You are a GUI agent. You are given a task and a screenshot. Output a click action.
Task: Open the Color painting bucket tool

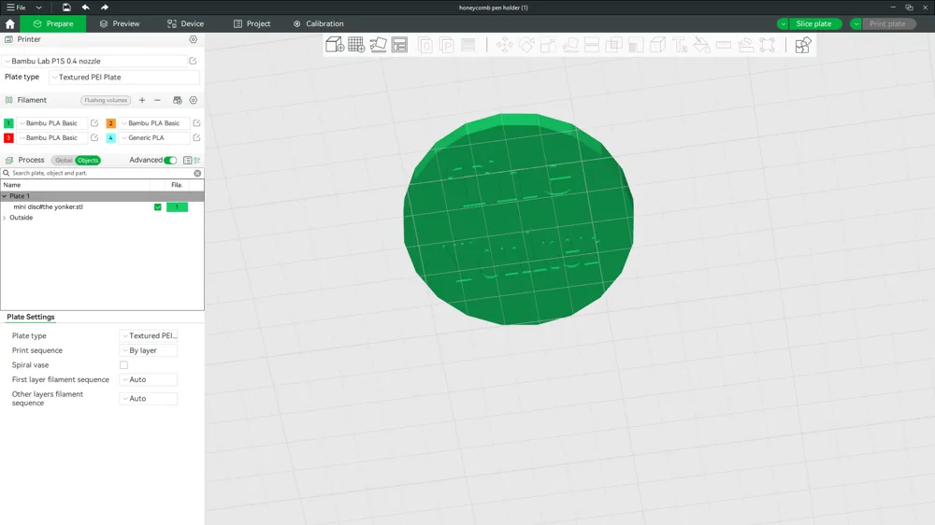coord(702,45)
